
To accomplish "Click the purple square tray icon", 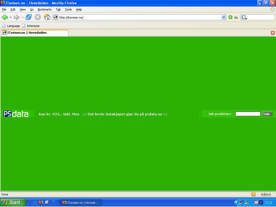I will (x=261, y=202).
